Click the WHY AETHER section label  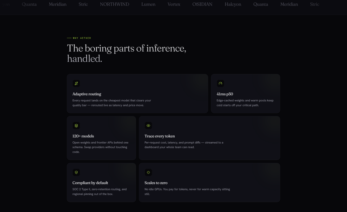pos(79,38)
